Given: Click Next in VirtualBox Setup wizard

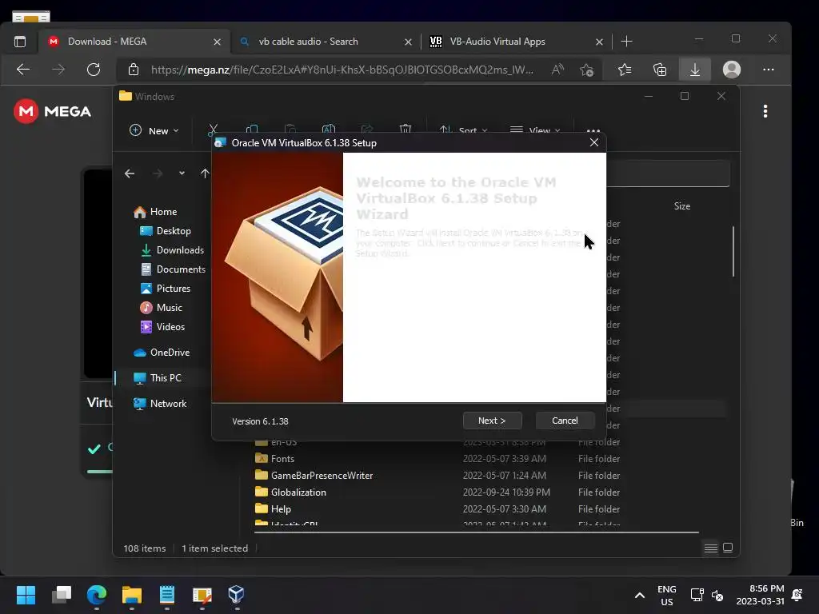Looking at the screenshot, I should [492, 421].
